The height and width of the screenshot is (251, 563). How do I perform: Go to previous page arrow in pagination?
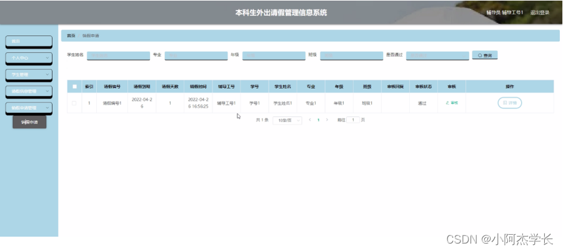[x=310, y=120]
